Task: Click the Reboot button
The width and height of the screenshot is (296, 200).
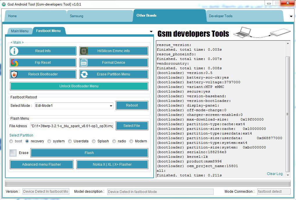Action: (x=132, y=105)
